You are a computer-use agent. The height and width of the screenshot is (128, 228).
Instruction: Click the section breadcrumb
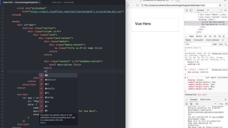(x=199, y=36)
